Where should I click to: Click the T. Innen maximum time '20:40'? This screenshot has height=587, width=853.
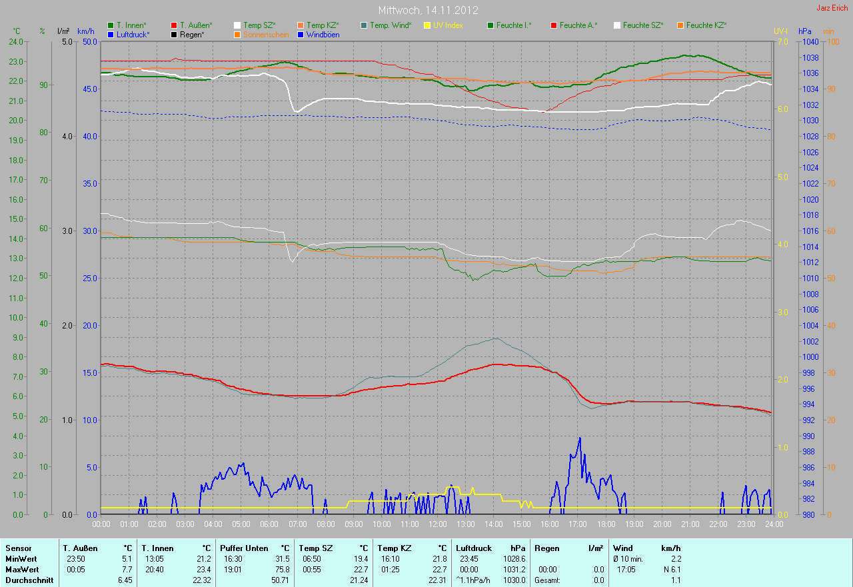click(155, 570)
